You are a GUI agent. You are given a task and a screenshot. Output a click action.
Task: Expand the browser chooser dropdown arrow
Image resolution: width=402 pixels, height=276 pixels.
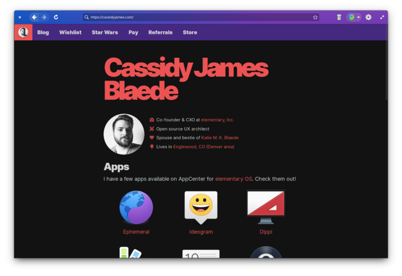click(359, 17)
